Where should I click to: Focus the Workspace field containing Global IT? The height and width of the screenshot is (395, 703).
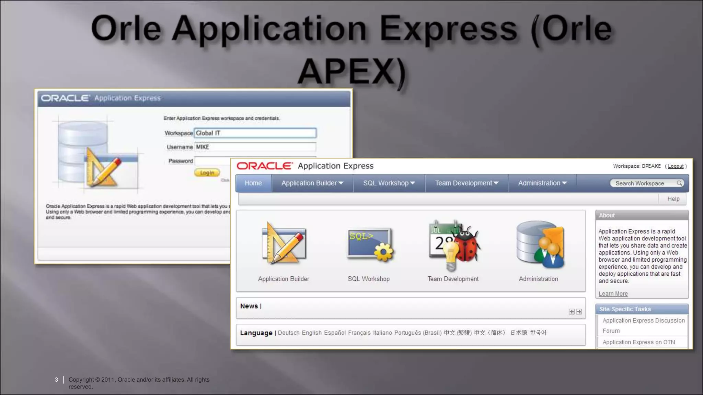click(x=255, y=133)
